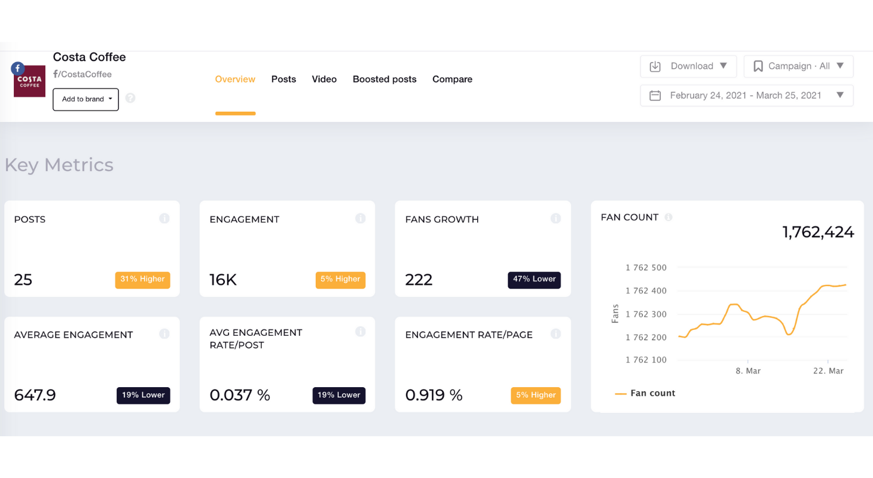Click the fan count total 1,762,424
Screen dimensions: 873x478
[x=818, y=232]
